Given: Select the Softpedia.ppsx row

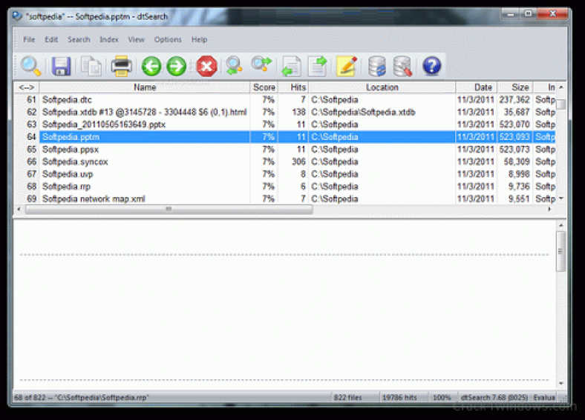Looking at the screenshot, I should point(284,150).
